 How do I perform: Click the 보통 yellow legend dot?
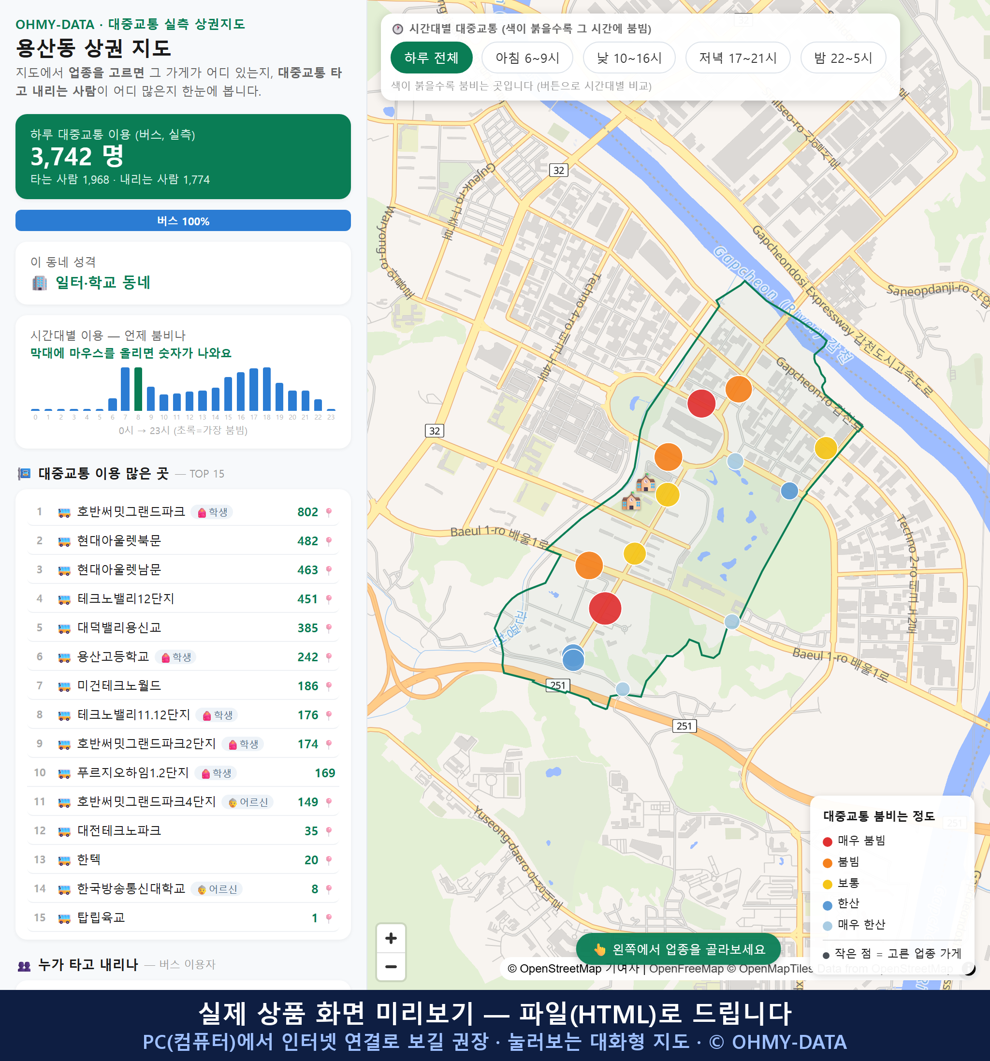827,885
